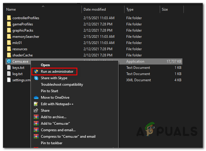The image size is (206, 151).
Task: Click WinRAR icon beside Compress and email
Action: click(x=36, y=130)
